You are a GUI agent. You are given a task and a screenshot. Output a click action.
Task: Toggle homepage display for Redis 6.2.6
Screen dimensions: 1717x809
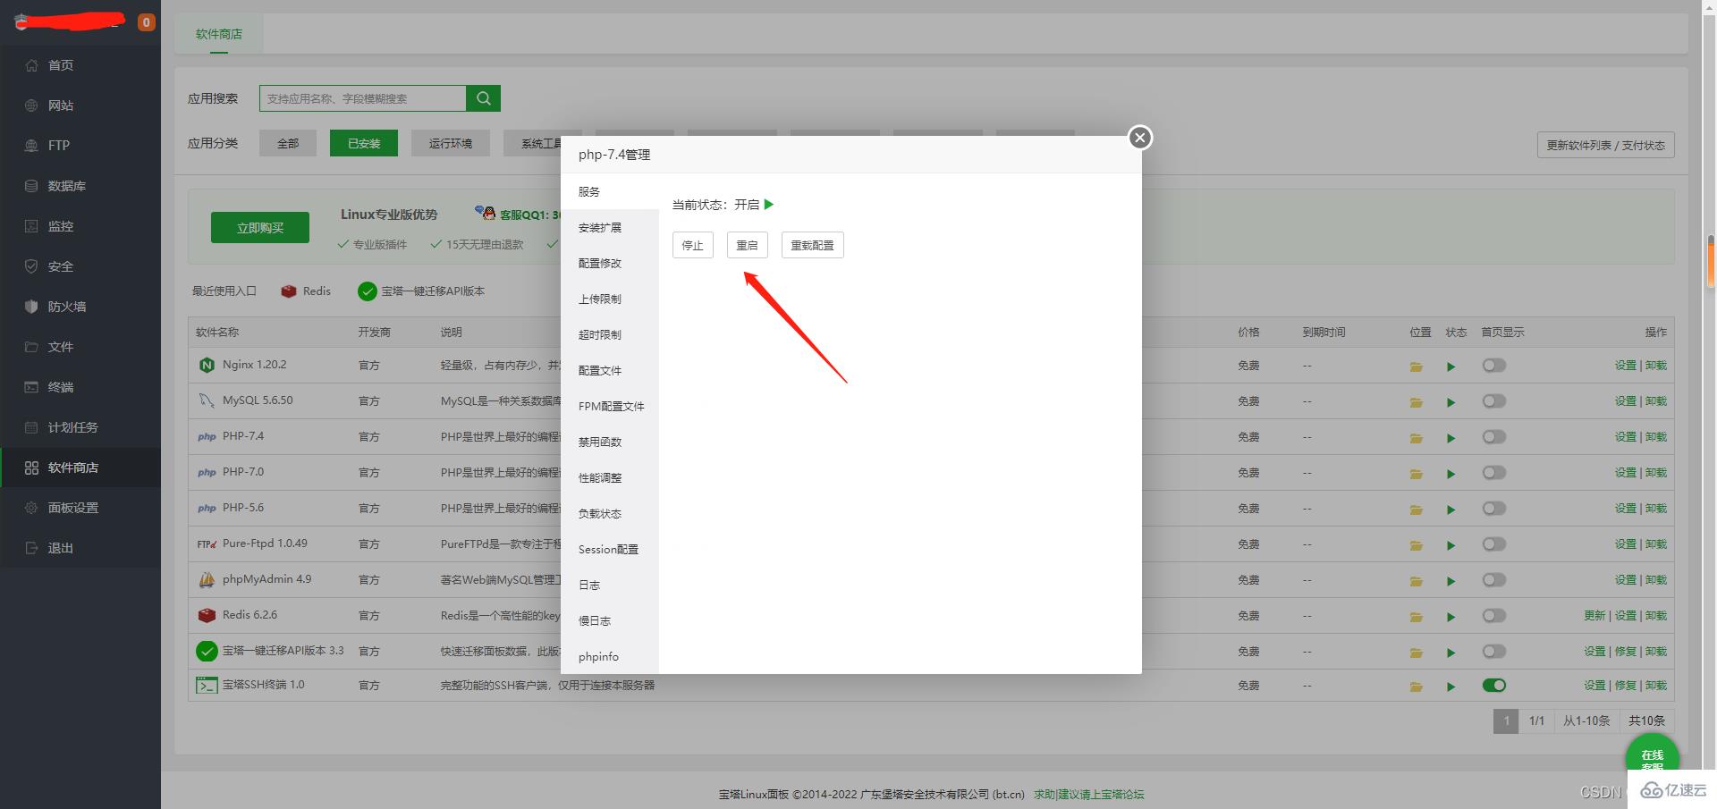(x=1493, y=615)
